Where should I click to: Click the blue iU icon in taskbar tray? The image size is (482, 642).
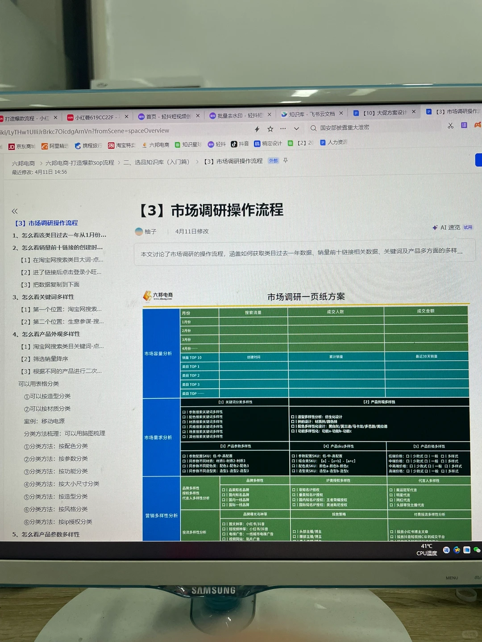coord(446,550)
